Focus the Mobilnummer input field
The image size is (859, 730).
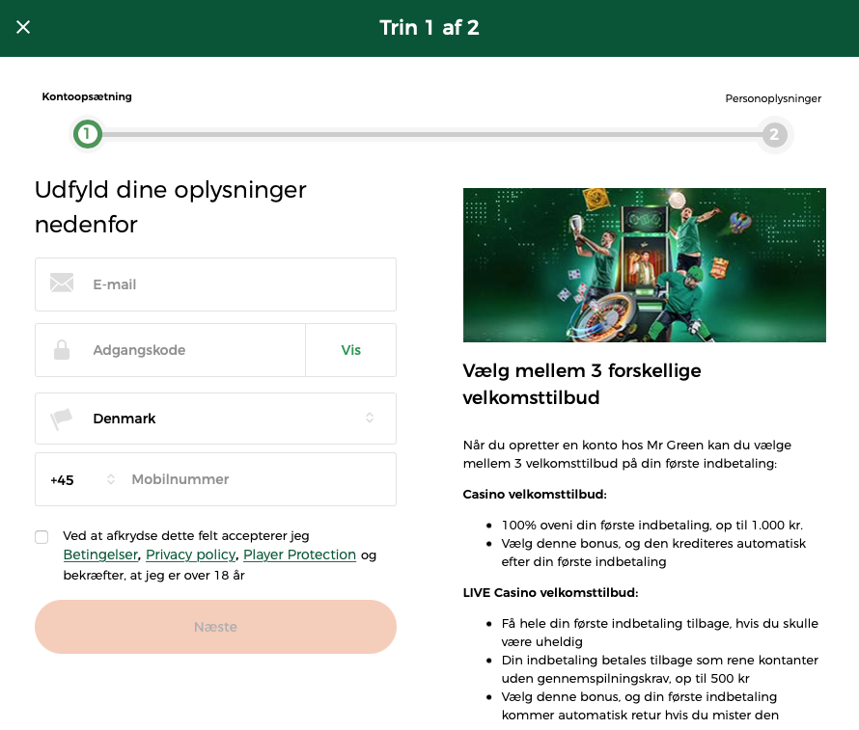(256, 479)
